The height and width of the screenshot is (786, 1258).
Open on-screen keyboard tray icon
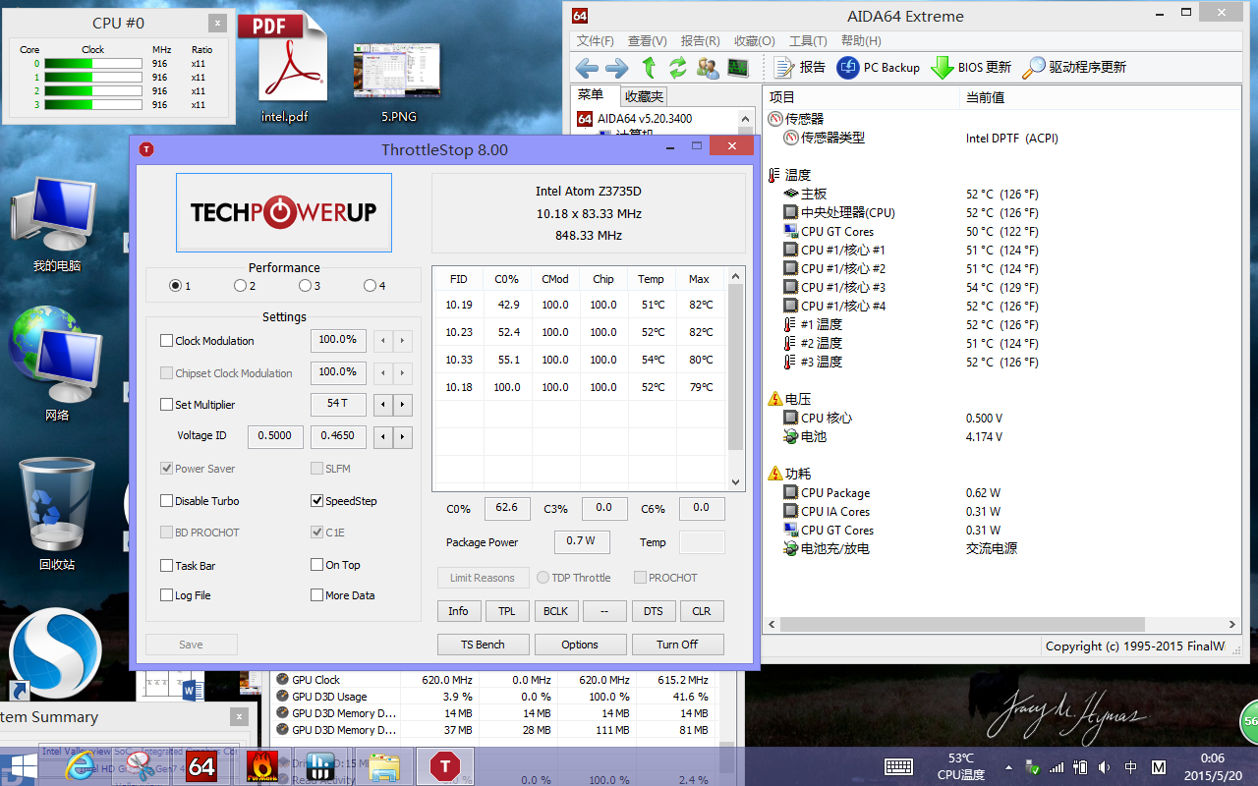(898, 766)
